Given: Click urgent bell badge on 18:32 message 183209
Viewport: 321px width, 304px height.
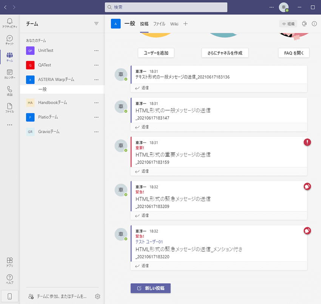Looking at the screenshot, I should pyautogui.click(x=307, y=186).
